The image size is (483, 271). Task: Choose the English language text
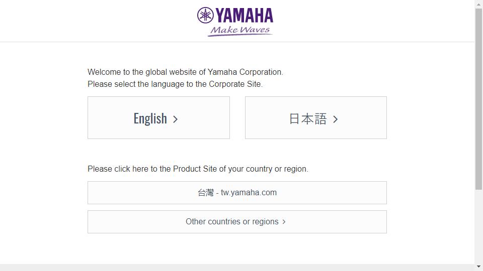click(150, 118)
